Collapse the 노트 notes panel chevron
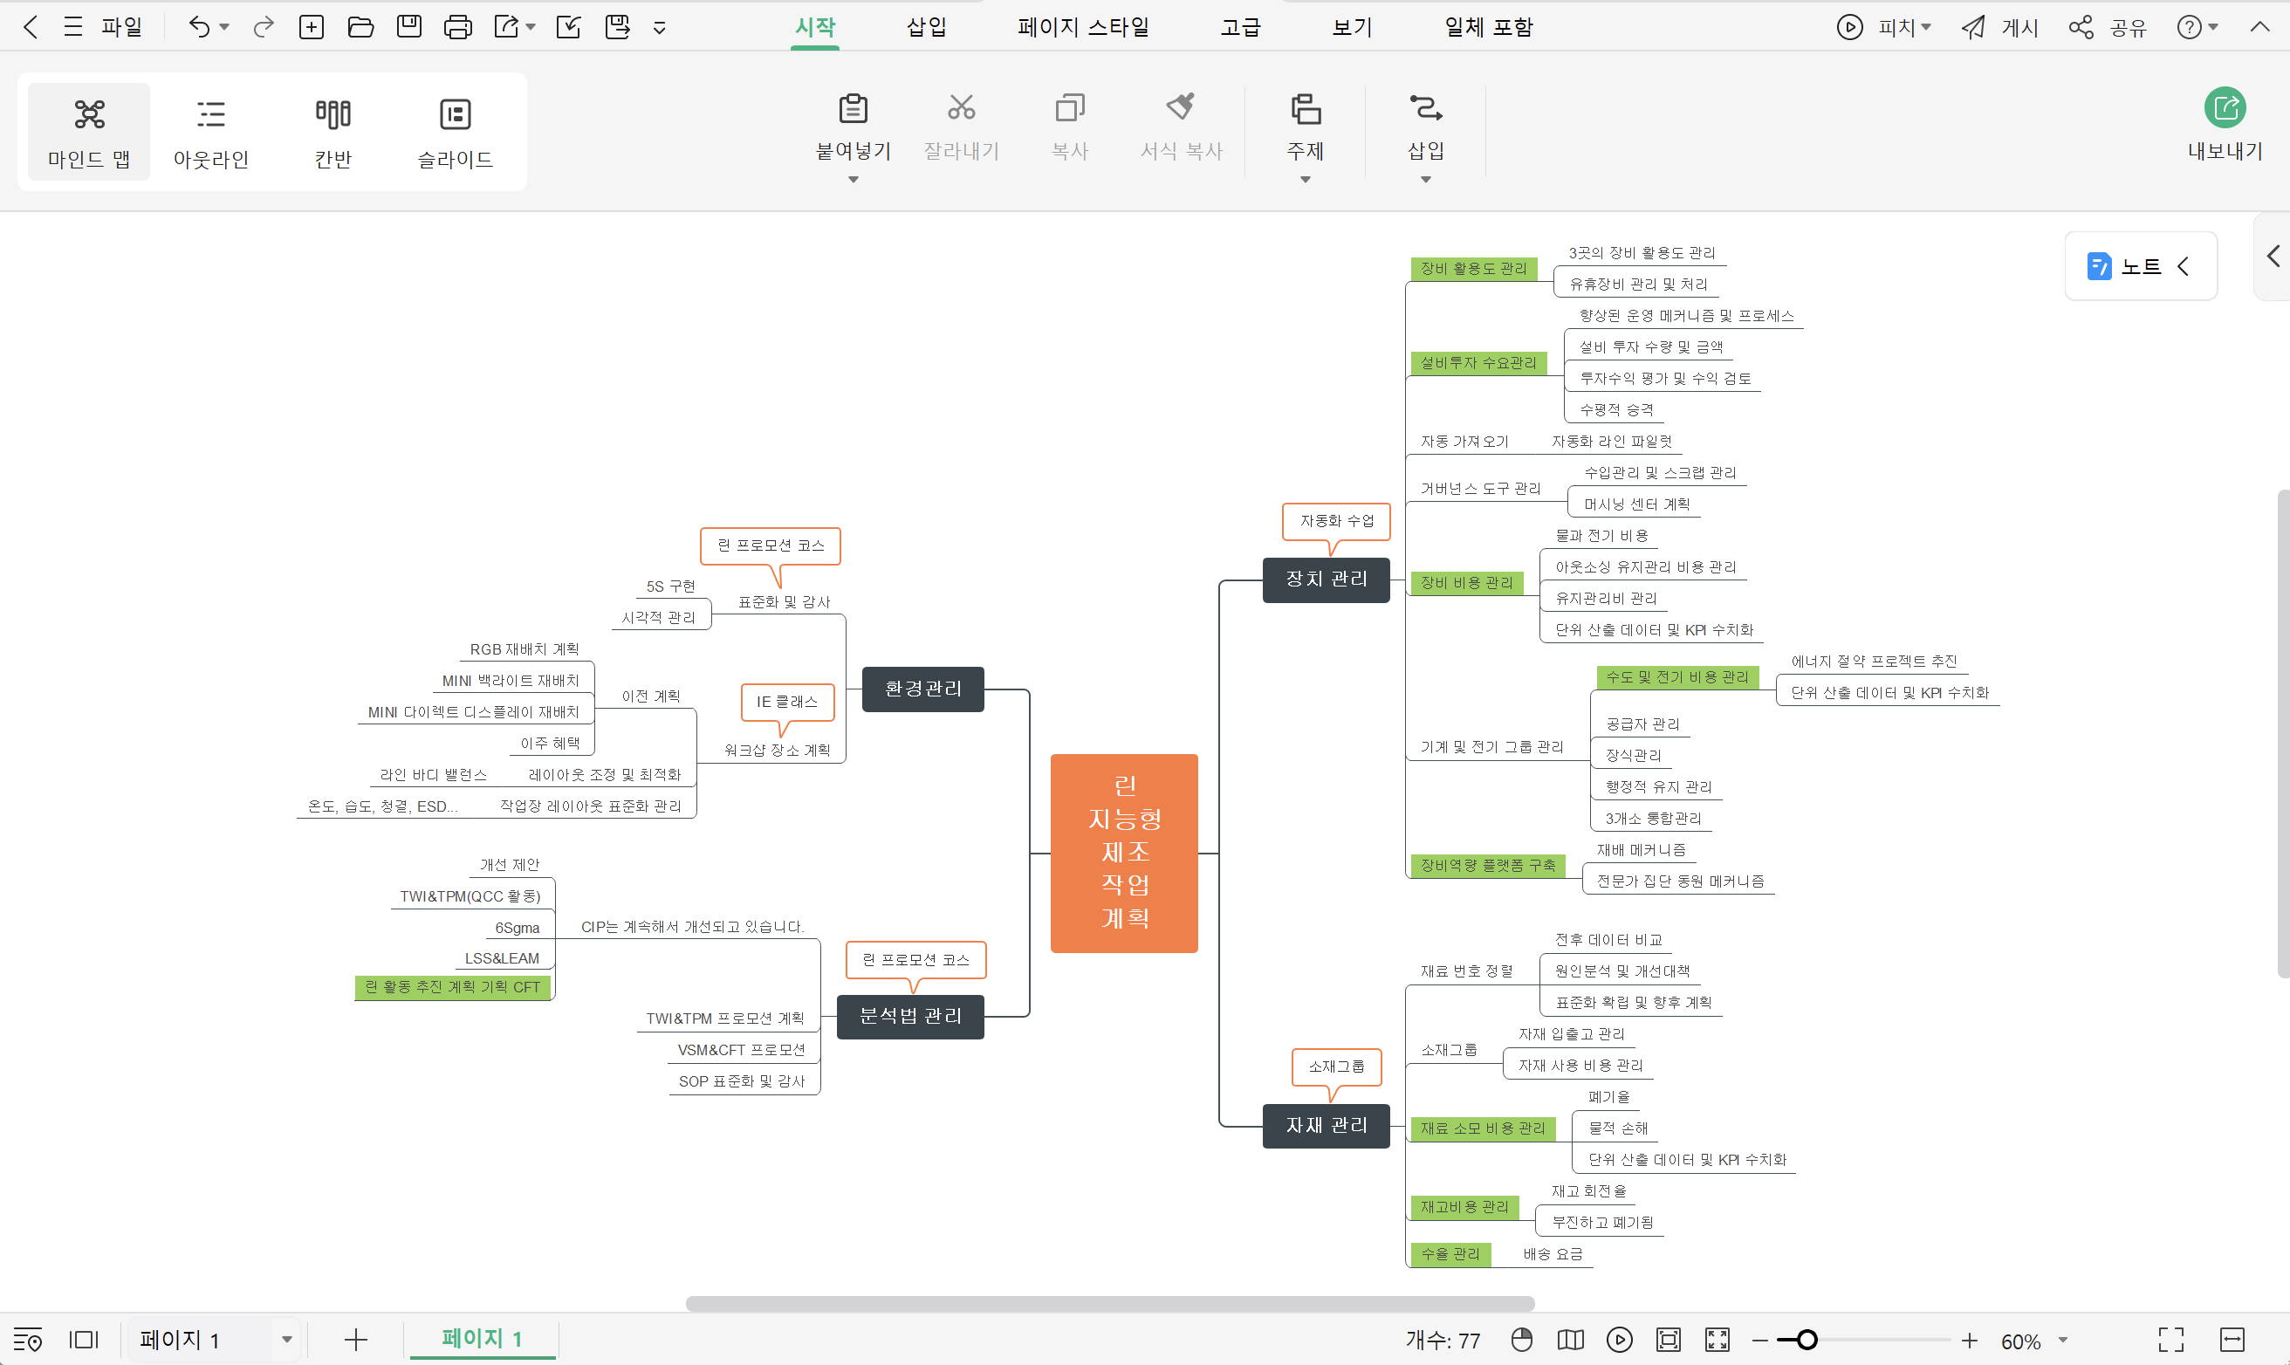2290x1365 pixels. (2184, 267)
